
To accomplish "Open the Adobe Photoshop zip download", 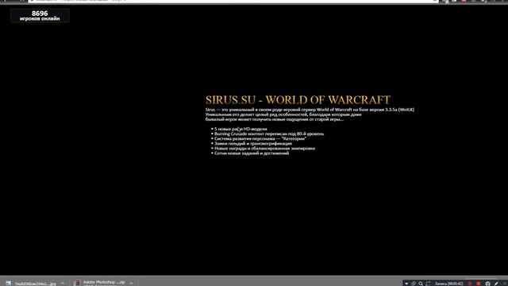I will click(104, 283).
